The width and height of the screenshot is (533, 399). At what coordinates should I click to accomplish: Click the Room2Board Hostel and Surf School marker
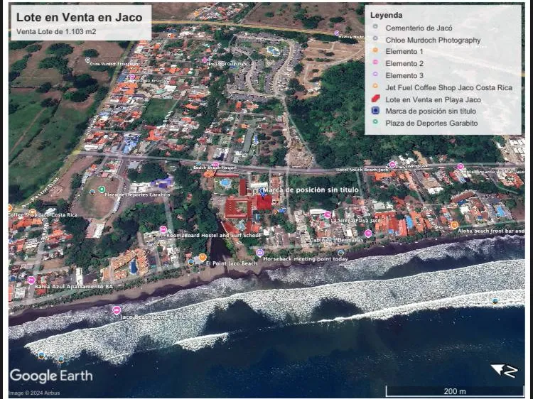(x=163, y=229)
